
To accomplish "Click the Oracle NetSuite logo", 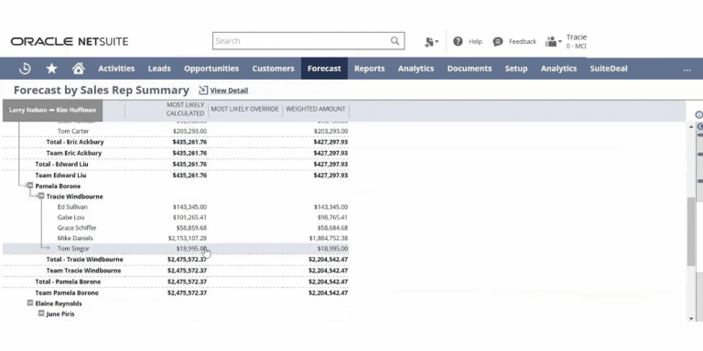I will pos(70,42).
